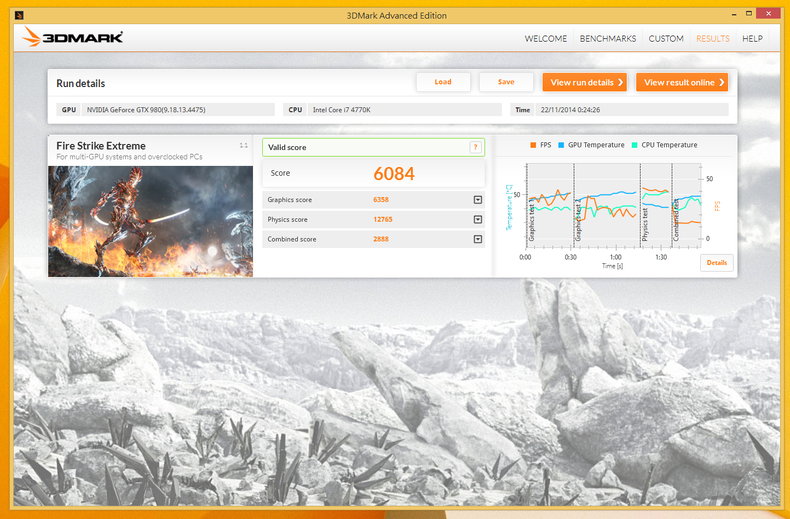Viewport: 790px width, 519px height.
Task: Open the HELP tab
Action: (752, 38)
